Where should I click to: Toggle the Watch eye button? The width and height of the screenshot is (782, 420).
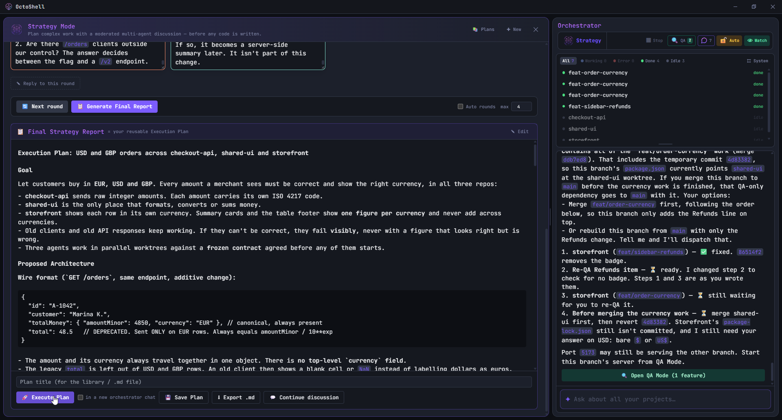coord(757,40)
